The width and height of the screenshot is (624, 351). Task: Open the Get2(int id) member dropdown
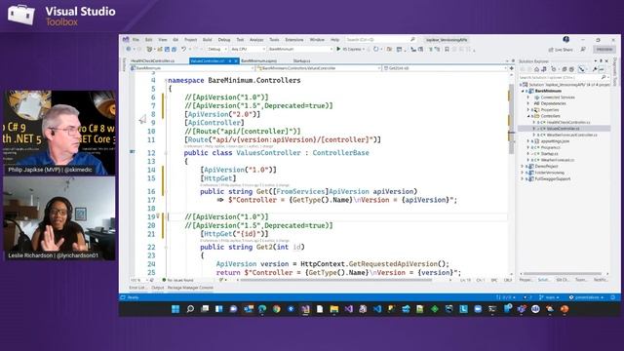point(445,68)
